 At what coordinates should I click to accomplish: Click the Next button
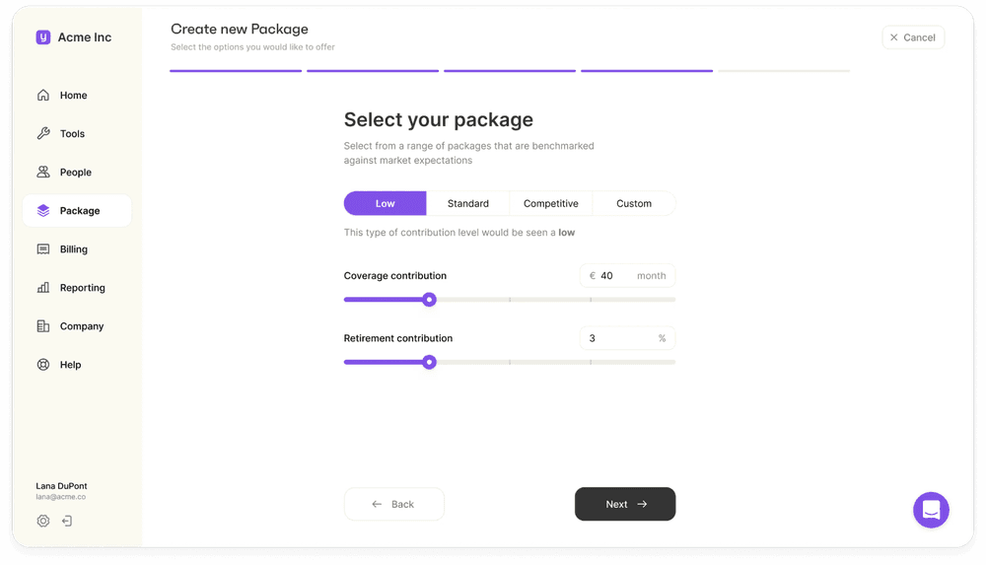coord(625,504)
